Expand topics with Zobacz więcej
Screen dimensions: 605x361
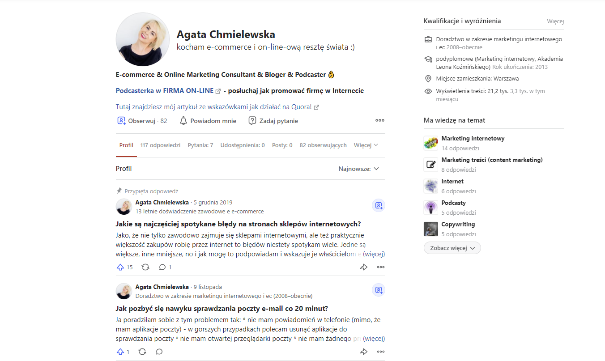point(452,248)
